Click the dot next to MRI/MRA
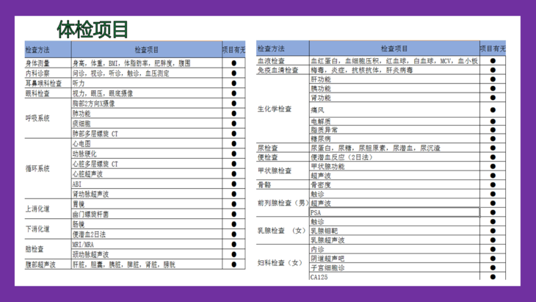Image resolution: width=536 pixels, height=302 pixels. pyautogui.click(x=234, y=245)
